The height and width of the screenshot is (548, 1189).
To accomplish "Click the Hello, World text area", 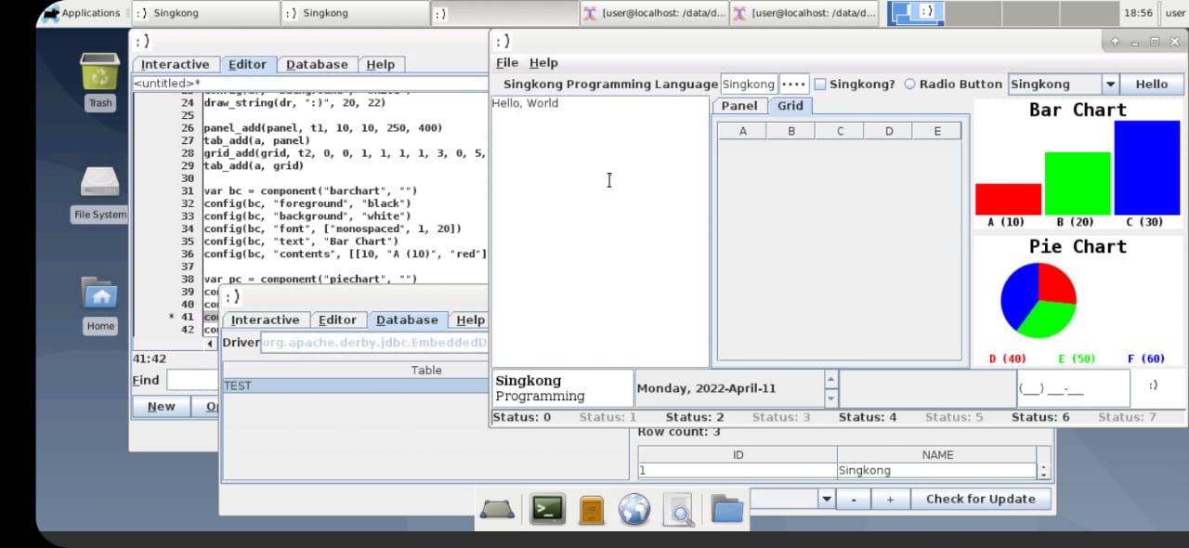I will coord(599,231).
